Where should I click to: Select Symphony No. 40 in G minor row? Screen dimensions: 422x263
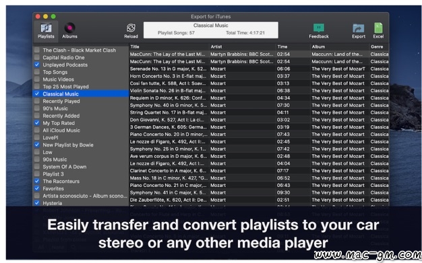[x=259, y=105]
